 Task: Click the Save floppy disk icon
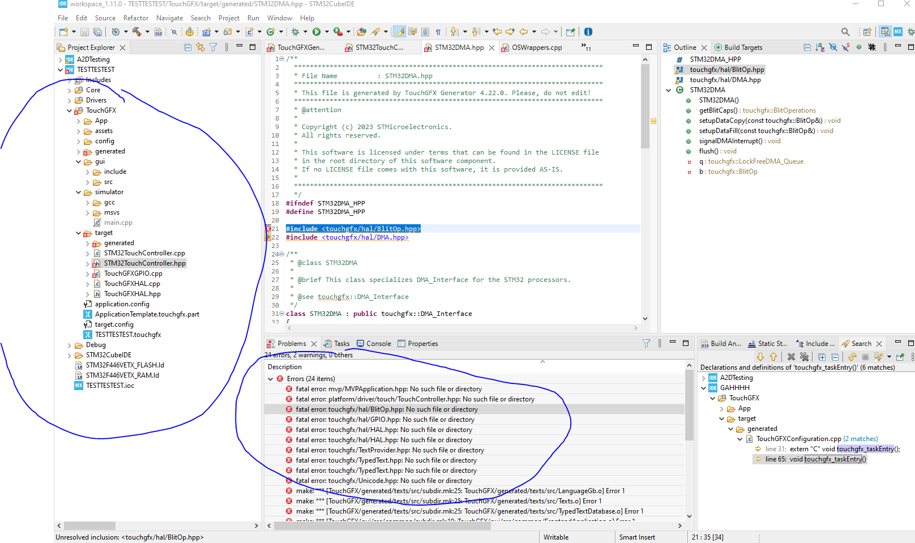coord(84,32)
